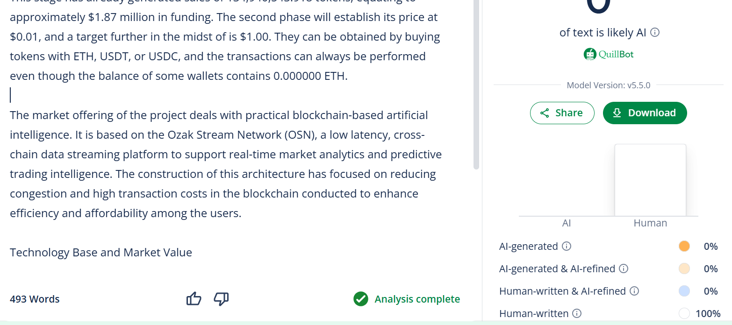Click the Human bar in the chart
The width and height of the screenshot is (732, 325).
(650, 180)
